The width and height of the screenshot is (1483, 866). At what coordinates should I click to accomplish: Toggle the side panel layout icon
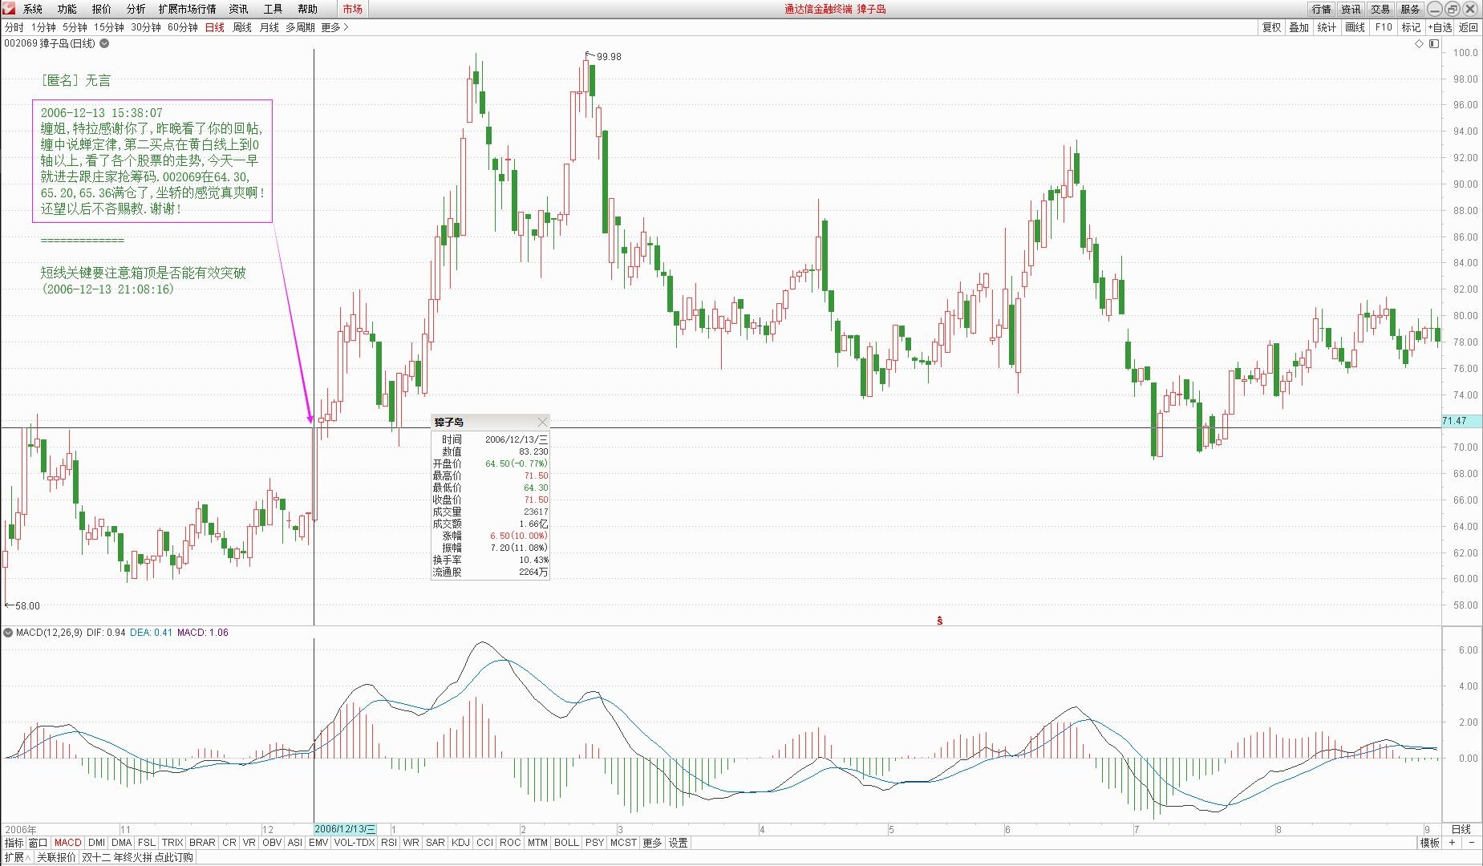1434,44
